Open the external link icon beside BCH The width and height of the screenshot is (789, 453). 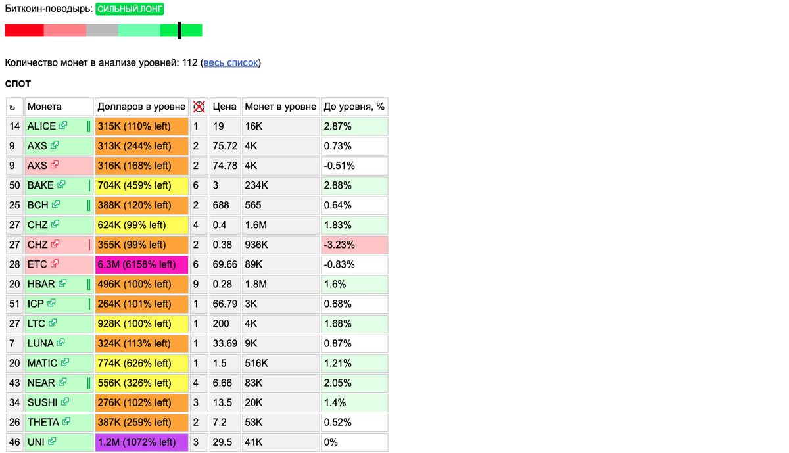click(x=57, y=204)
